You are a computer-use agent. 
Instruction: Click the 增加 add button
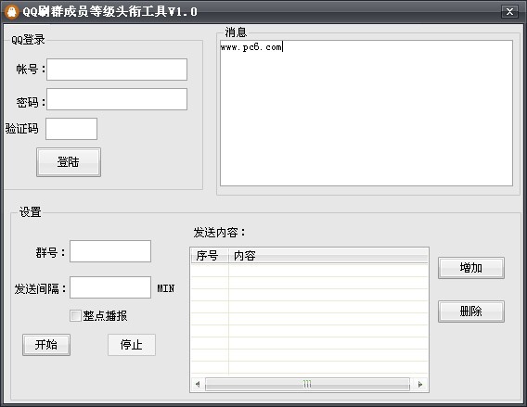click(471, 268)
